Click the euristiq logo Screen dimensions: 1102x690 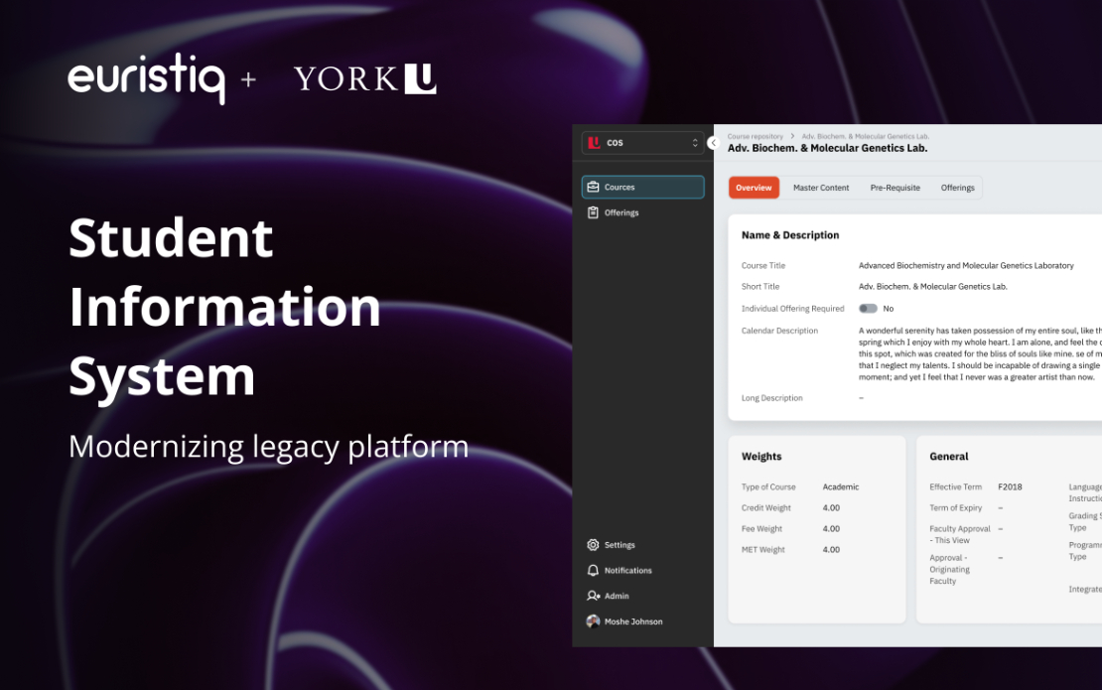click(145, 78)
